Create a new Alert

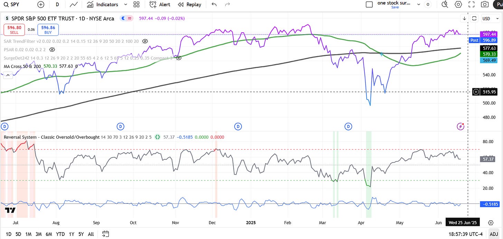pyautogui.click(x=160, y=4)
